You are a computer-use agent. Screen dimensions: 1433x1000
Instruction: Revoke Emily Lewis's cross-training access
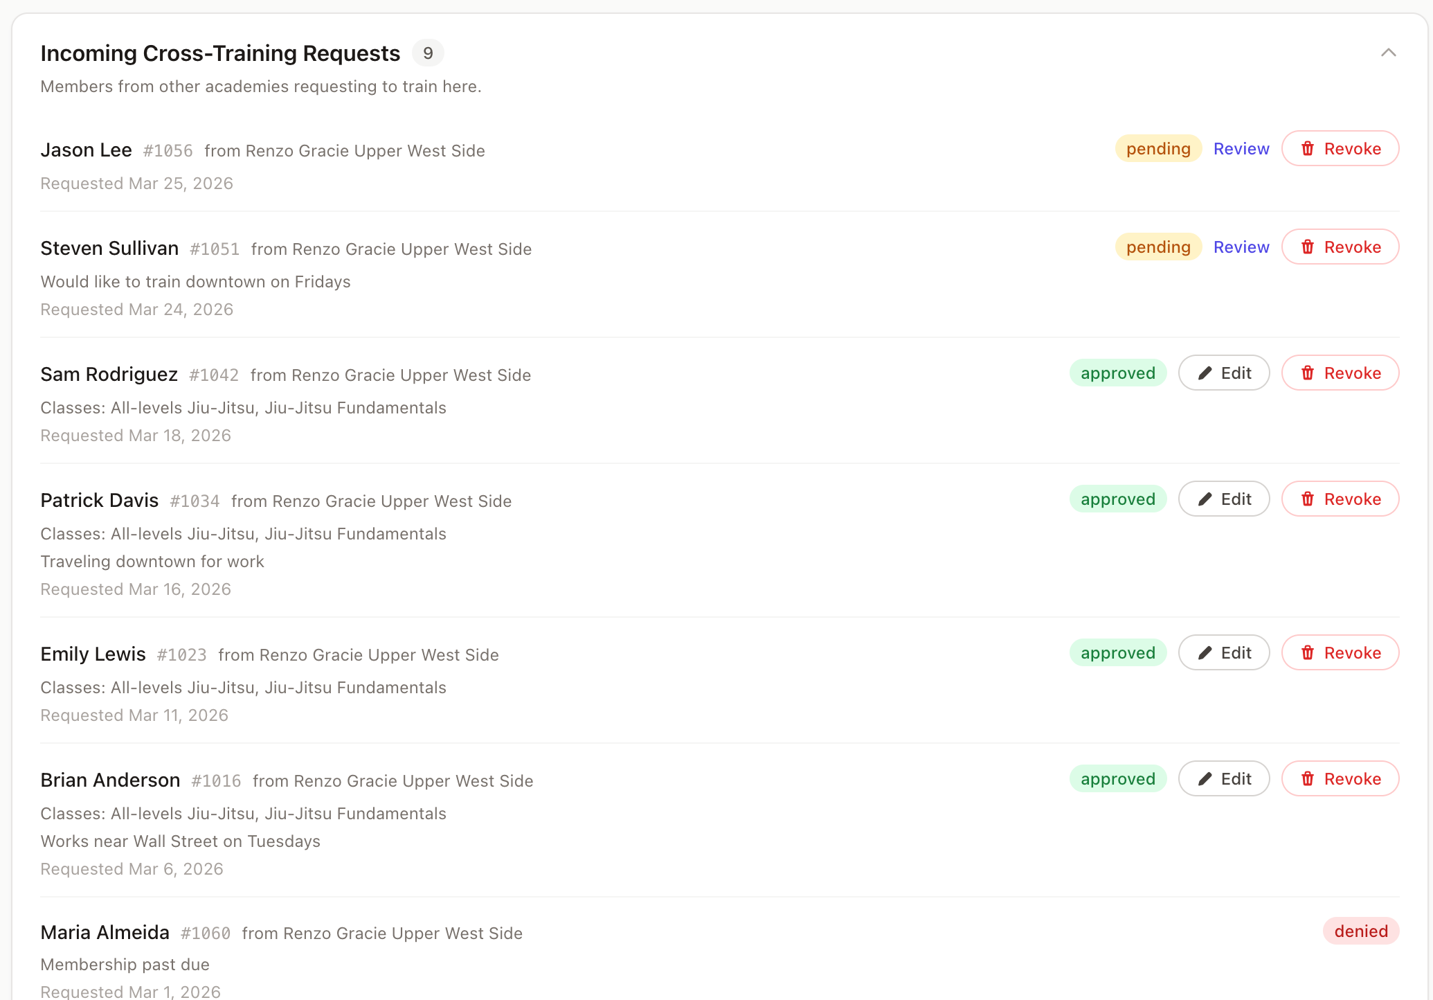(x=1340, y=653)
